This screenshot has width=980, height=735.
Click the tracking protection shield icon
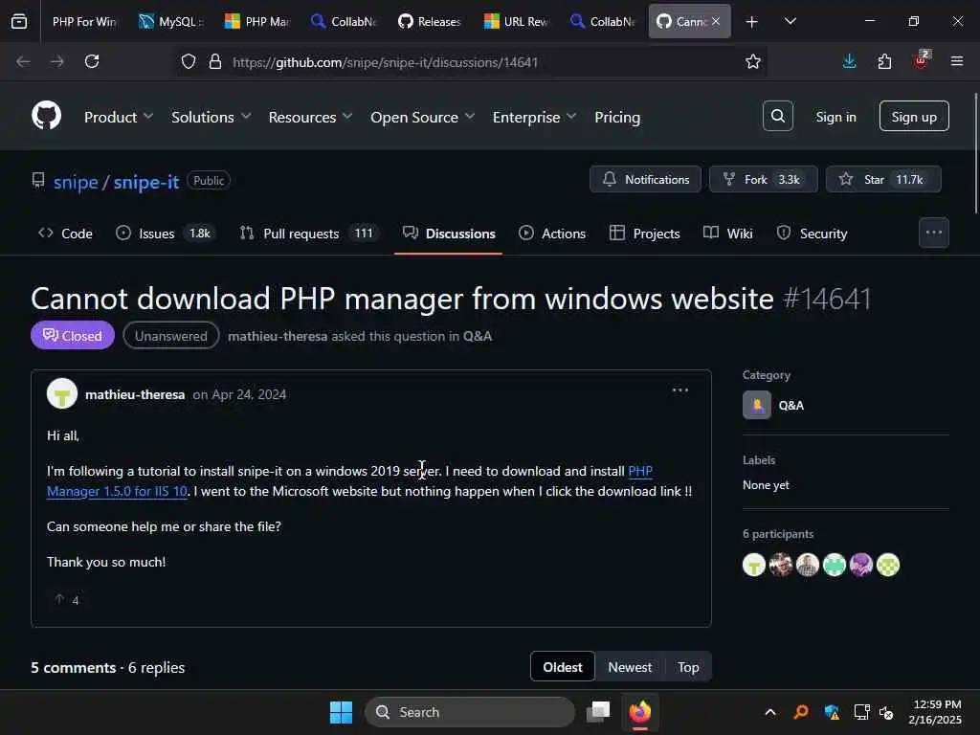click(x=189, y=61)
